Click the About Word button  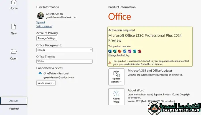pos(116,97)
